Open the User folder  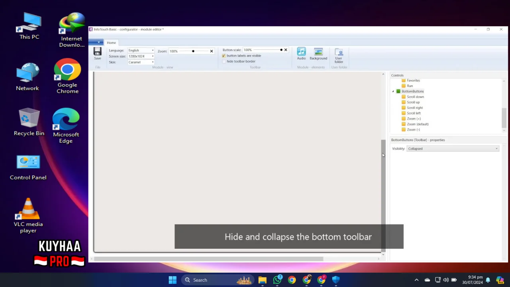coord(339,55)
